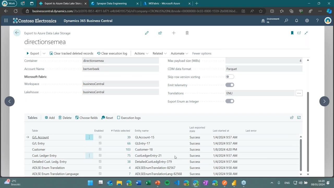Screen dimensions: 334x188
Task: Click the Tables section share icon
Action: click(x=292, y=118)
